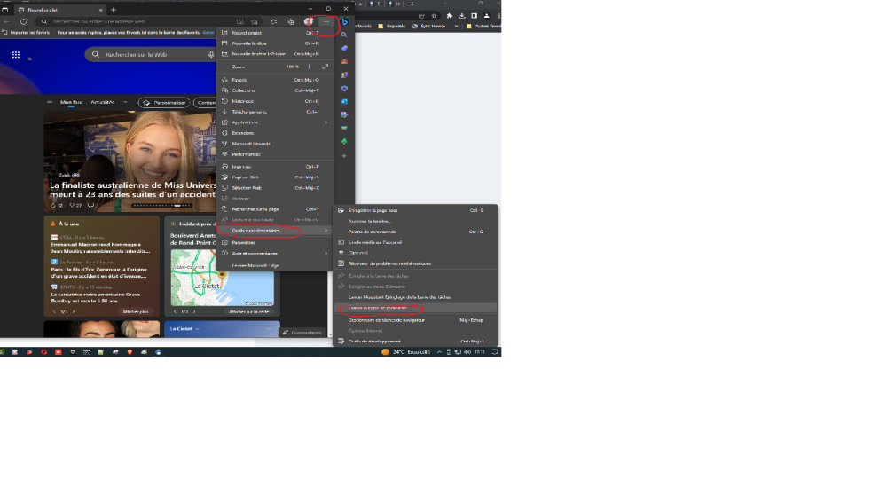Choose Imprimer in the Edge menu
This screenshot has width=887, height=487.
[275, 167]
